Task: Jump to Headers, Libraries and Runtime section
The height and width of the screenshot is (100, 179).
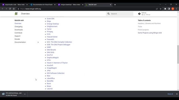Action: (149, 23)
